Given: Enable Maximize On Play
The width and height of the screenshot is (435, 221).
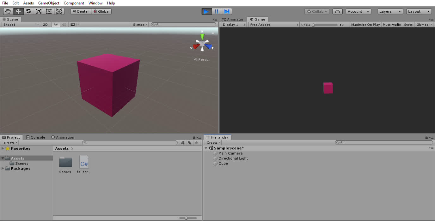Looking at the screenshot, I should [x=365, y=25].
